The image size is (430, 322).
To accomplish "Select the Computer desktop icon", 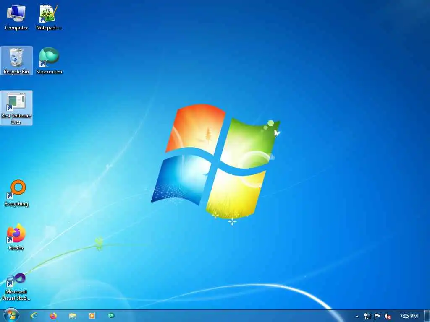I will coord(16,17).
